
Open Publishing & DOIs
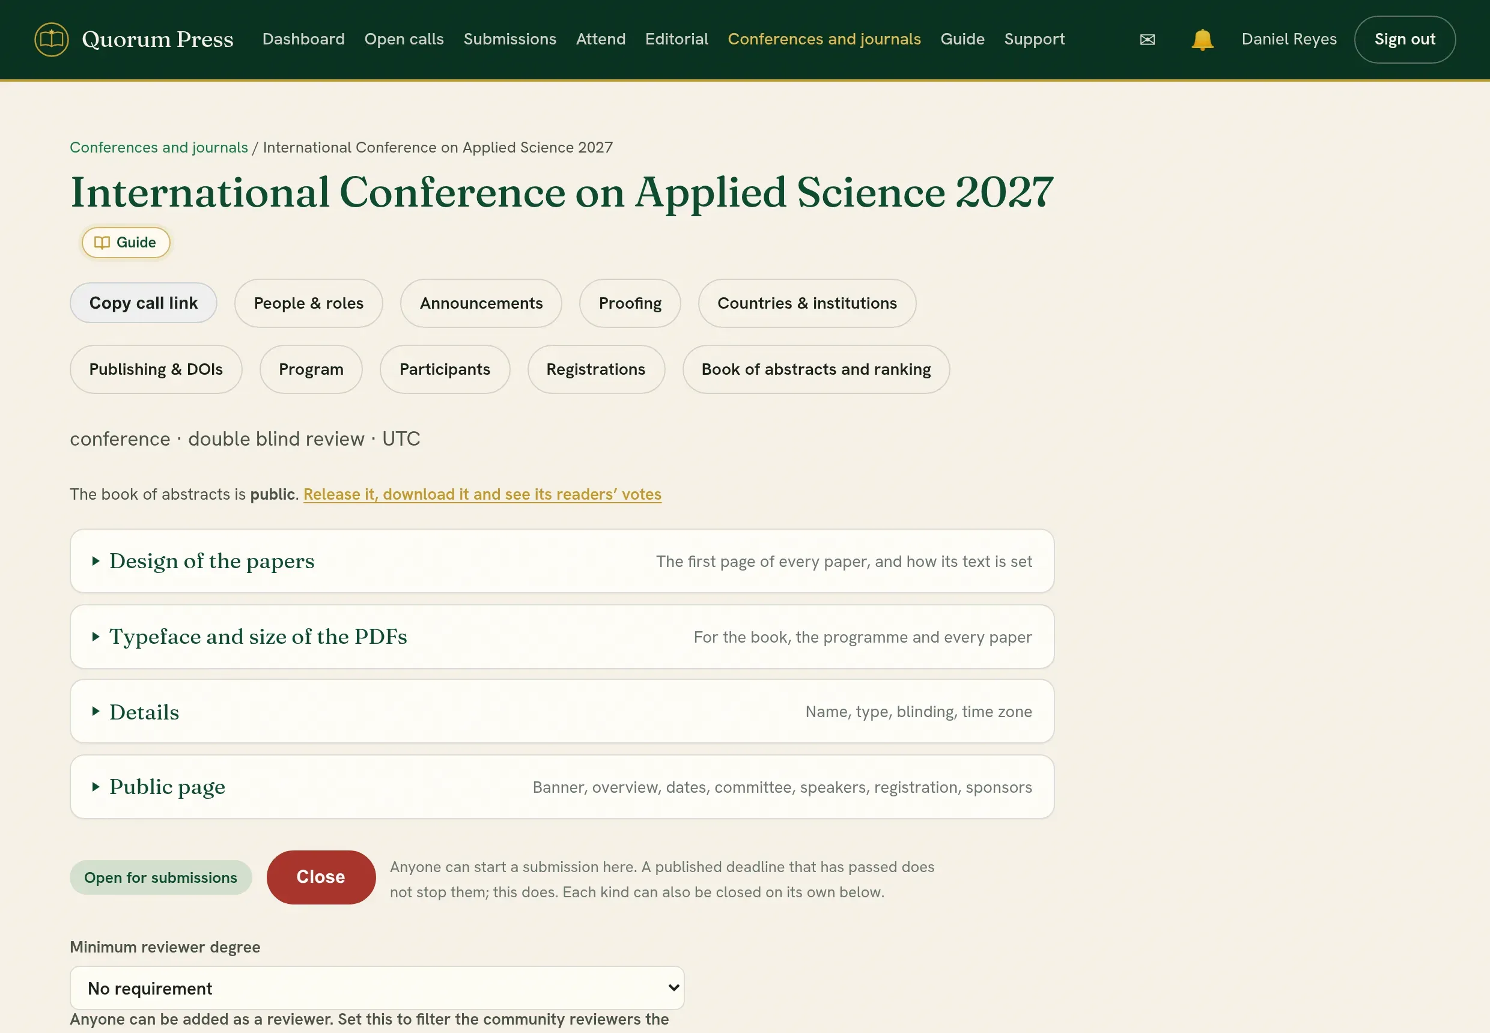[x=156, y=369]
